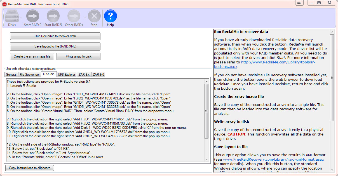Viewport: 338px width, 176px height.
Task: Click the 'Create the array image file' help heading
Action: point(239,96)
